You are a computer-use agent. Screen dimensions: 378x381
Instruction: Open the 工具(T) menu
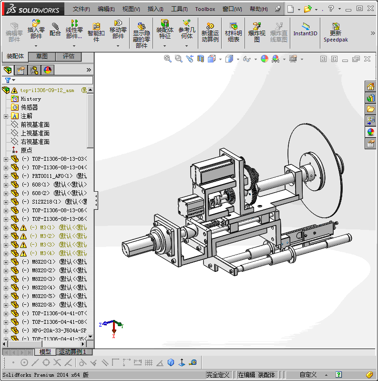click(179, 9)
